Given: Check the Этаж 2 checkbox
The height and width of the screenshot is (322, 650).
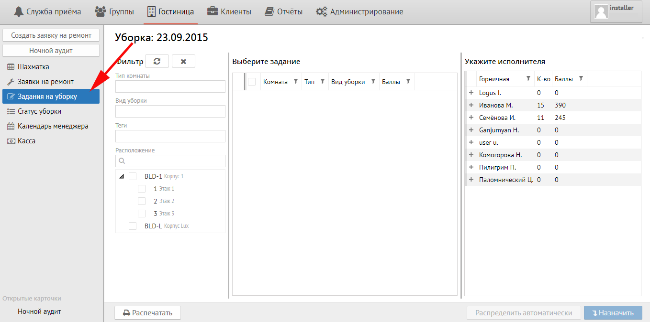Looking at the screenshot, I should point(142,201).
